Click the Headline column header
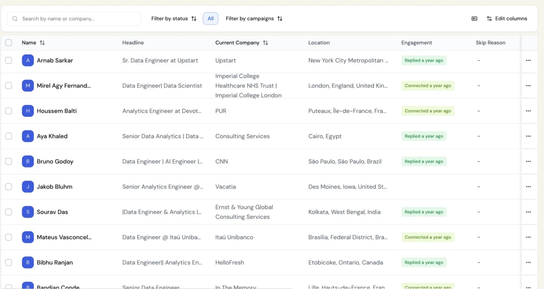 click(x=133, y=43)
